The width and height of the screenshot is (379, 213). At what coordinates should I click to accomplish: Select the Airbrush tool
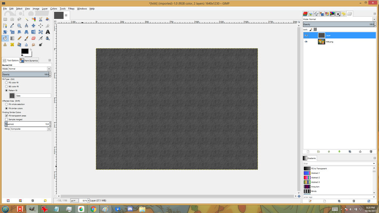(41, 38)
